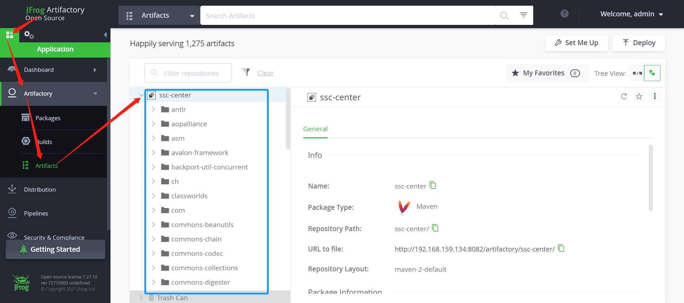Click the Set Me Up button
Screen dimensions: 684x303
576,43
